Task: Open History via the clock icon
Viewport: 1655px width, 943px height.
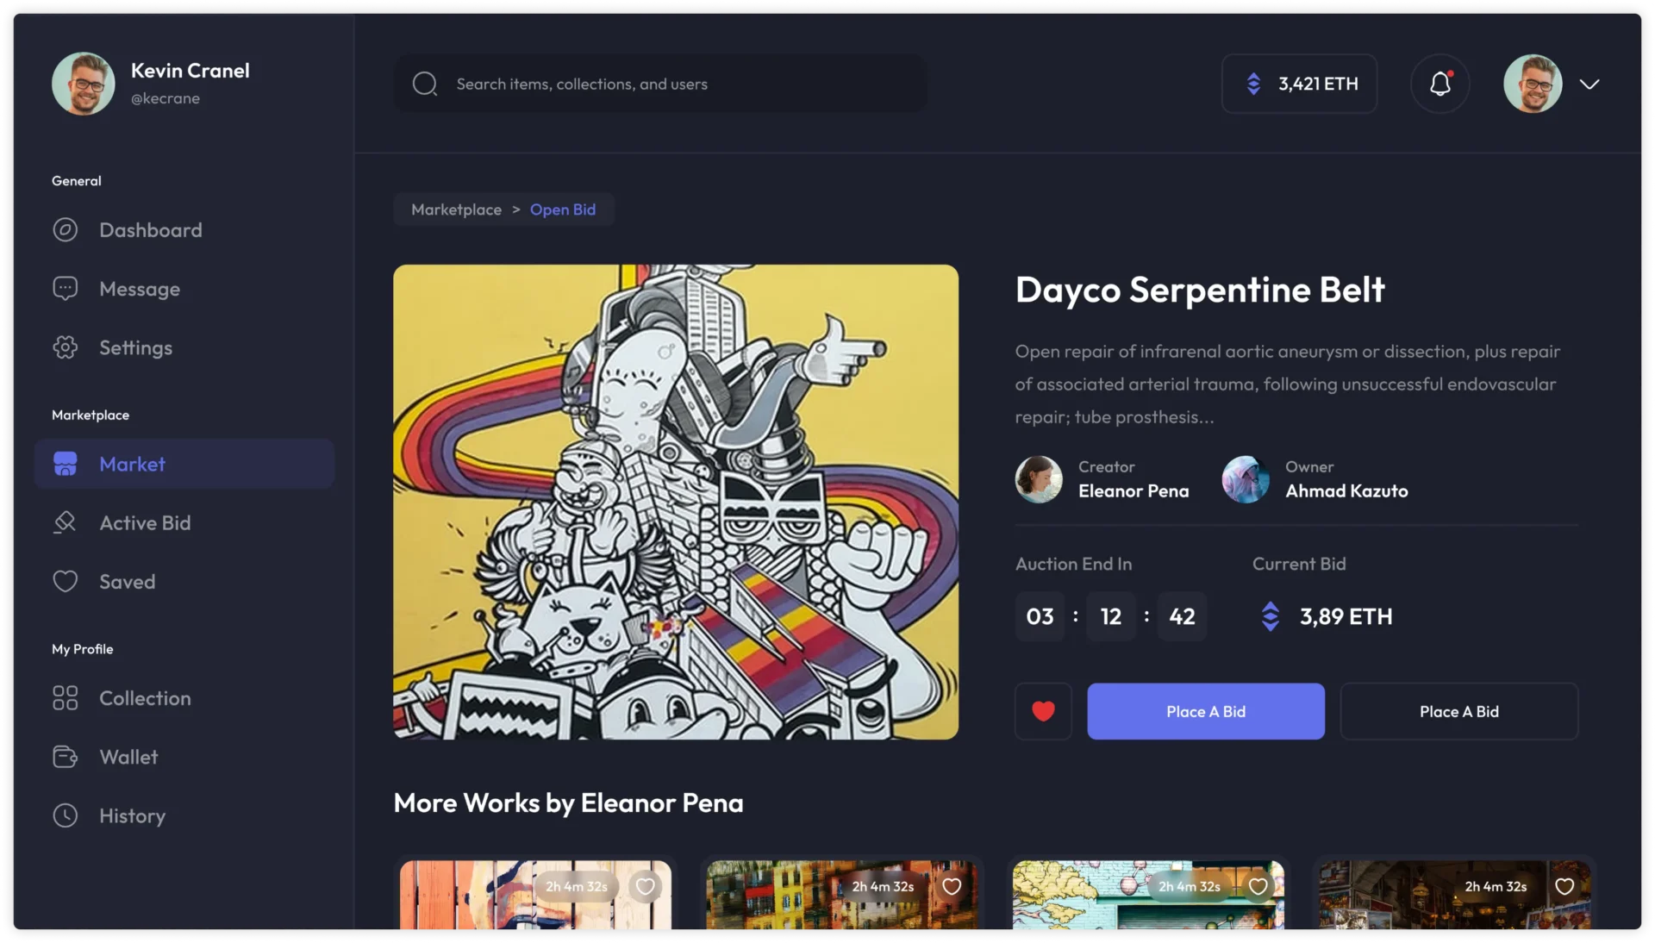Action: (66, 815)
